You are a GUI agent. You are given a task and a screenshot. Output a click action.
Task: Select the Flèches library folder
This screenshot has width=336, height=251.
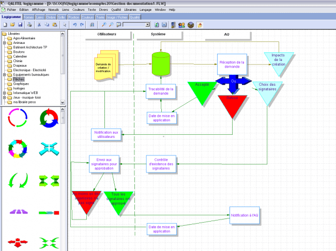click(x=19, y=79)
